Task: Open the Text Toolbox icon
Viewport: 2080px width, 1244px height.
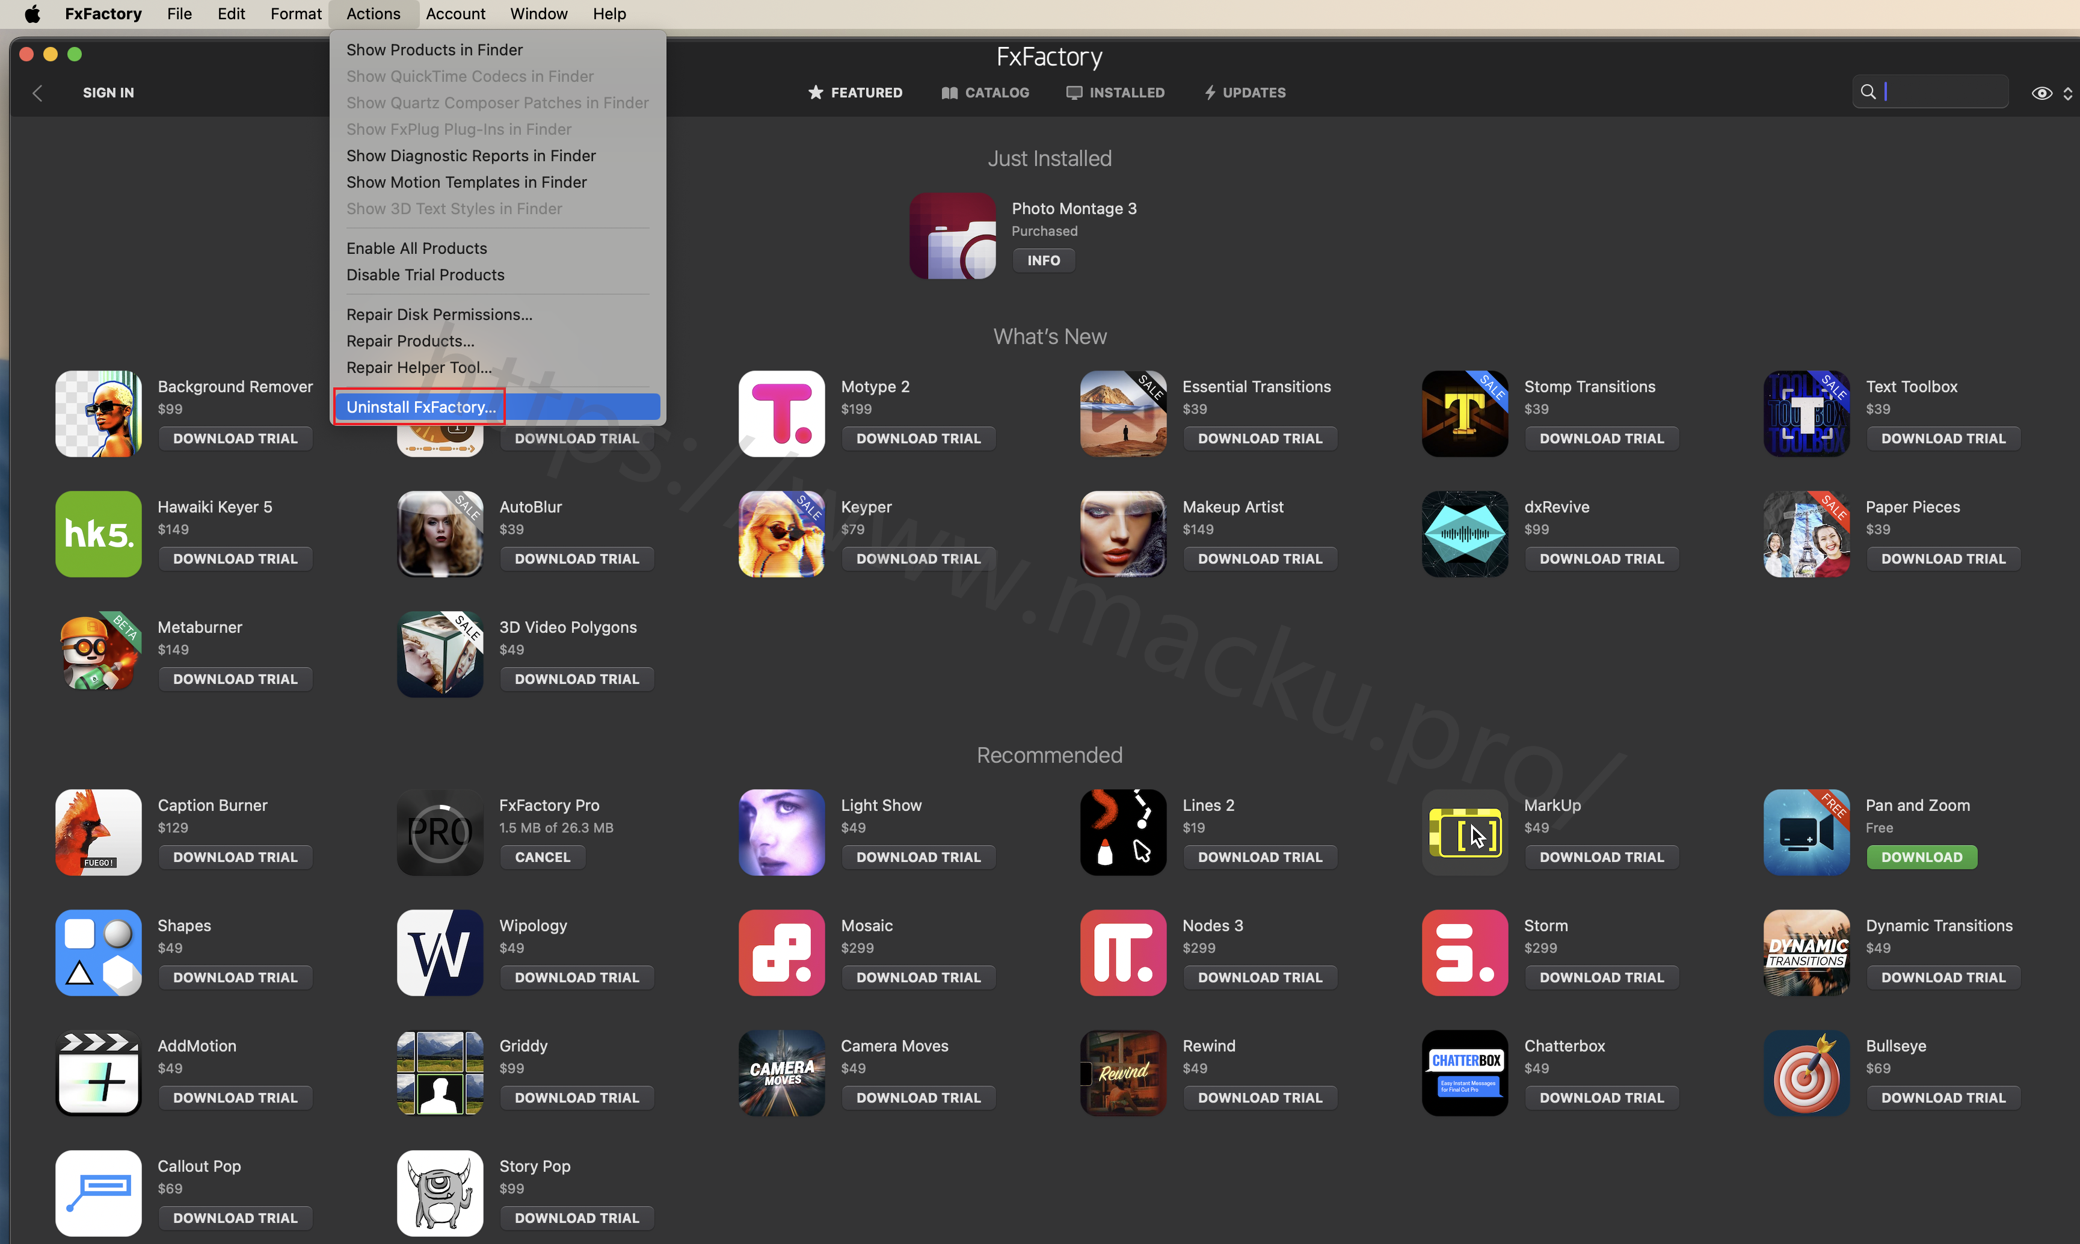Action: coord(1807,414)
